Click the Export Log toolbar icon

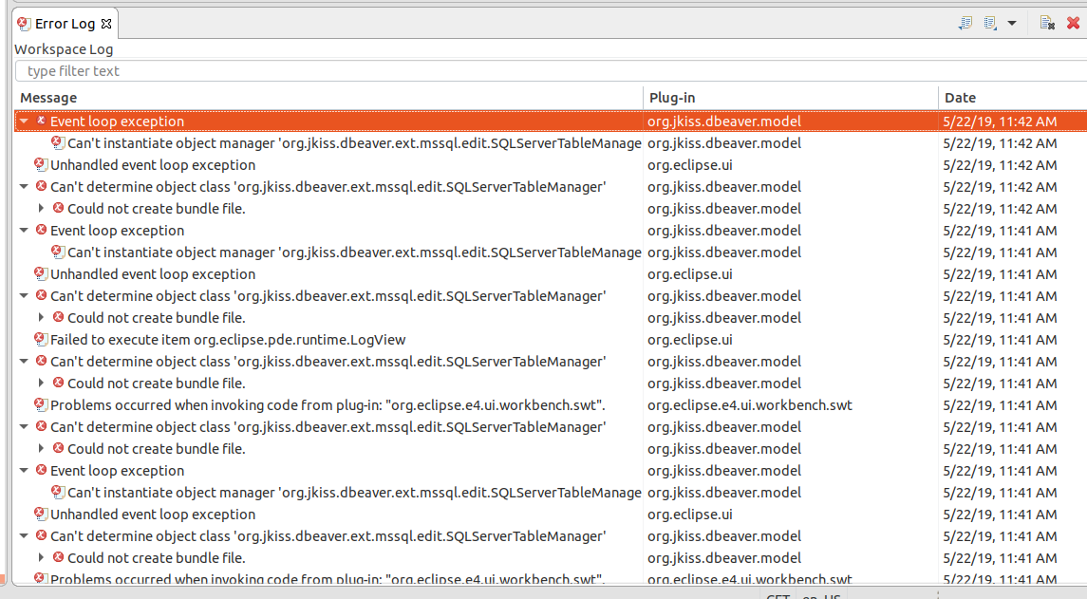[965, 23]
